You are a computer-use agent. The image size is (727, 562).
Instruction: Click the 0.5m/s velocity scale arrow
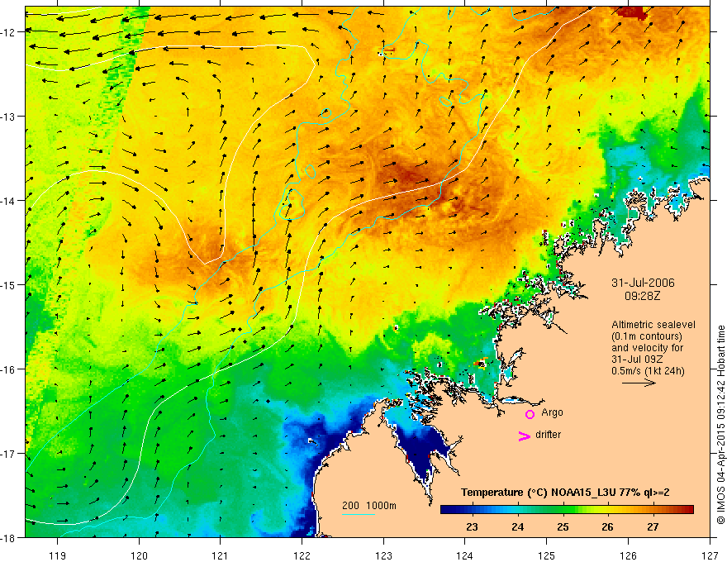coord(639,383)
